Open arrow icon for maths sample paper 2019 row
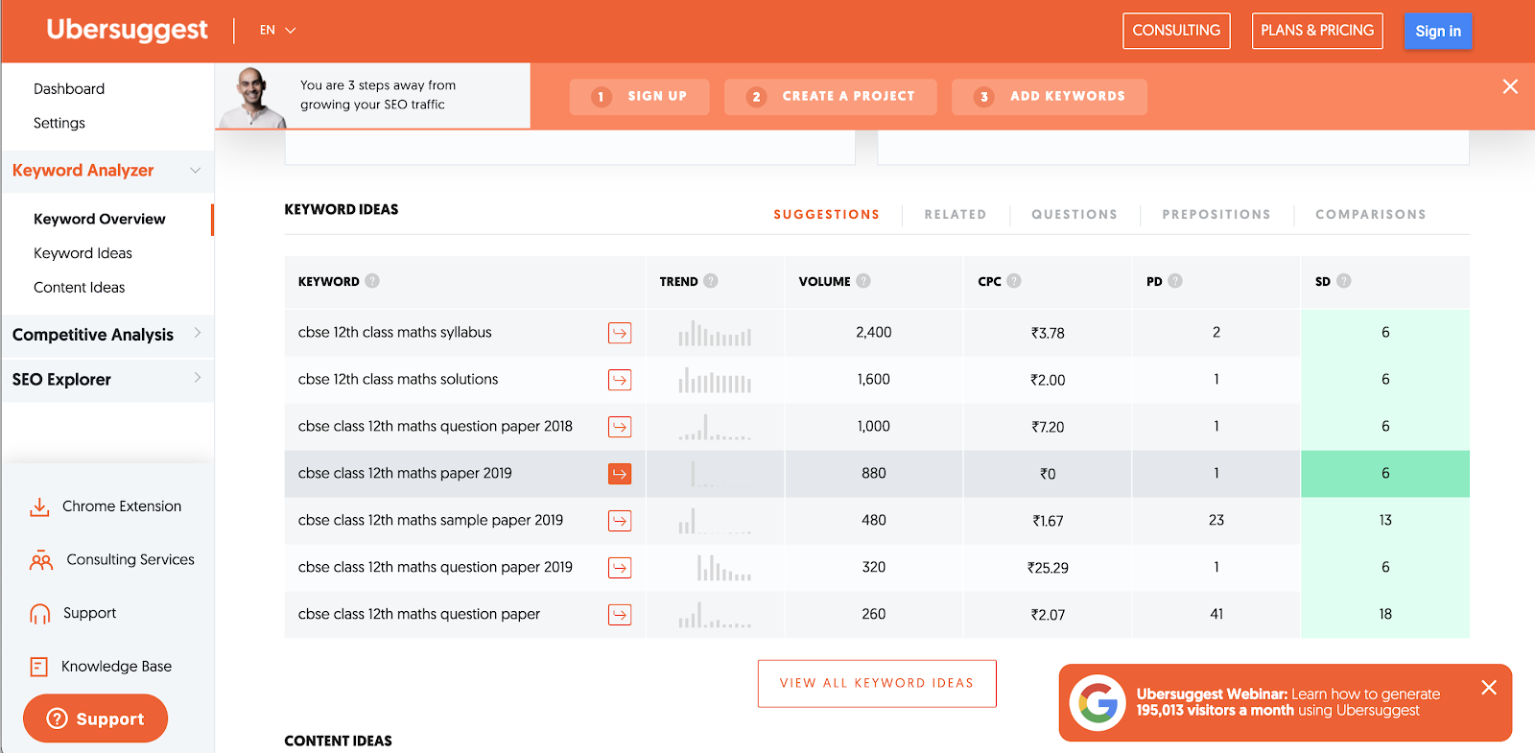Screen dimensions: 1535x753 click(620, 521)
